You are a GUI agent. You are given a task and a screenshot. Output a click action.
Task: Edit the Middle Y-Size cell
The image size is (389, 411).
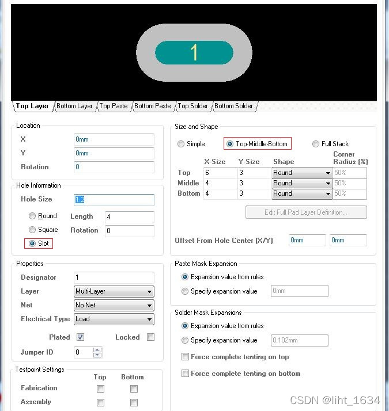coord(254,183)
